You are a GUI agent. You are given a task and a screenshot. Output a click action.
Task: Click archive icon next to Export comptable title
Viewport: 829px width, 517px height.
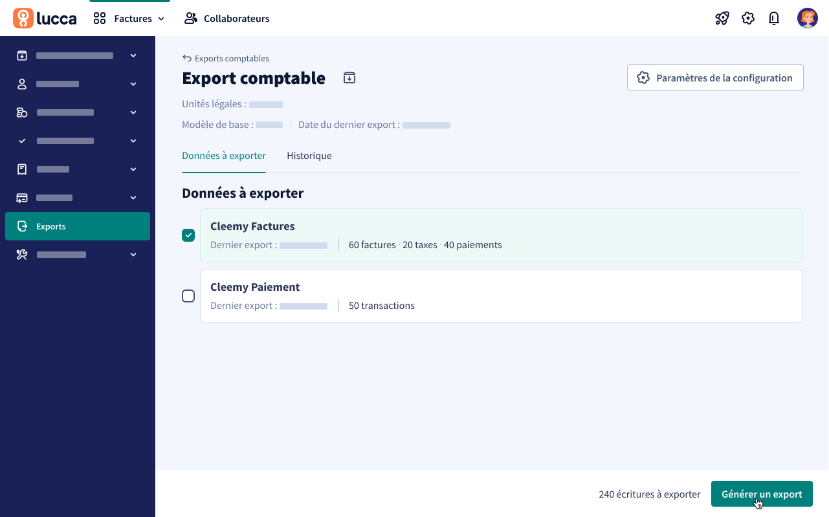click(349, 78)
